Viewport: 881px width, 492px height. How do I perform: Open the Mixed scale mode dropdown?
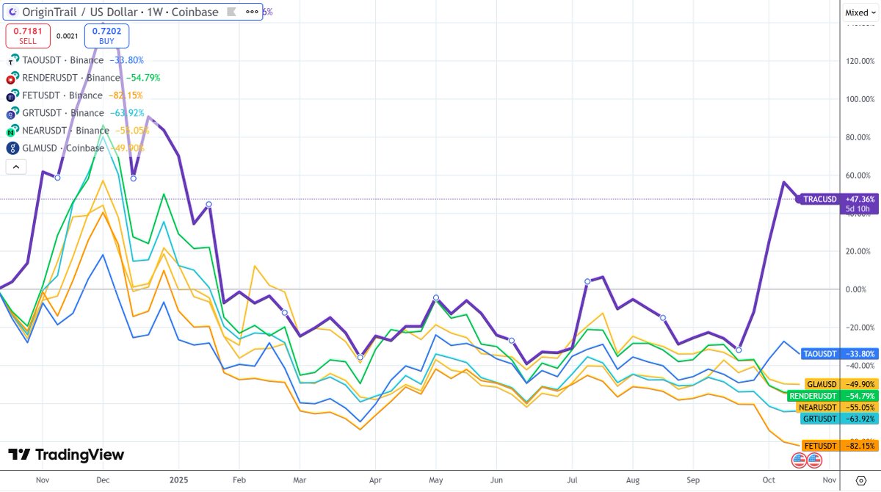click(860, 12)
